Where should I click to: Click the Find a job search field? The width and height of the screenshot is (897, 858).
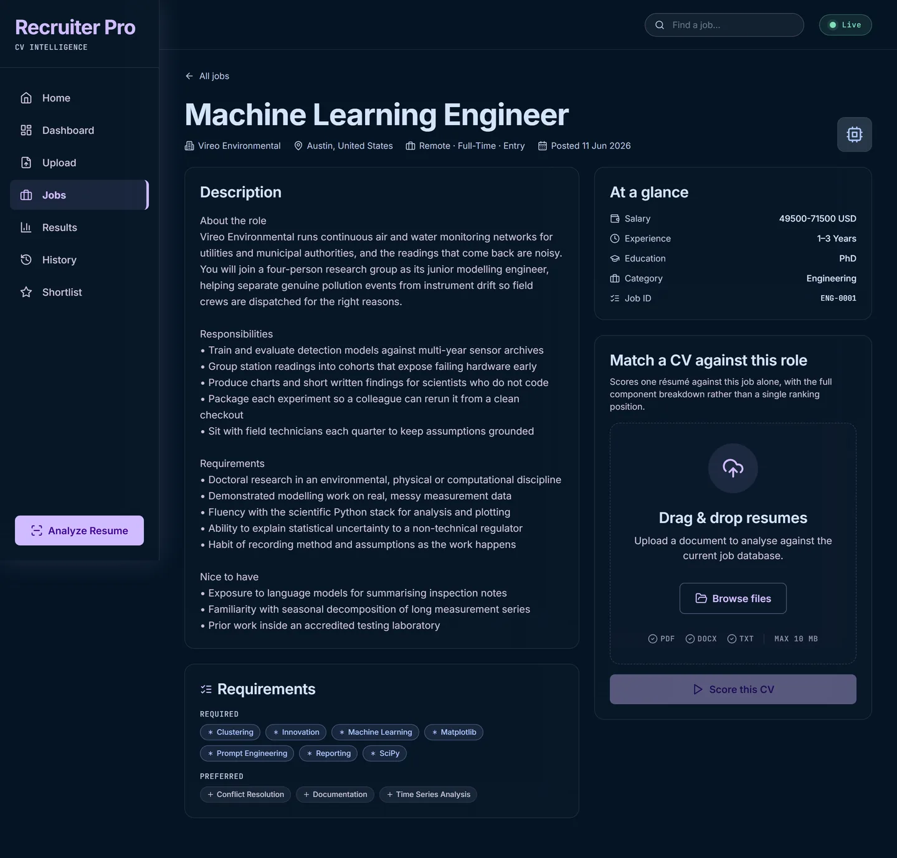(724, 25)
